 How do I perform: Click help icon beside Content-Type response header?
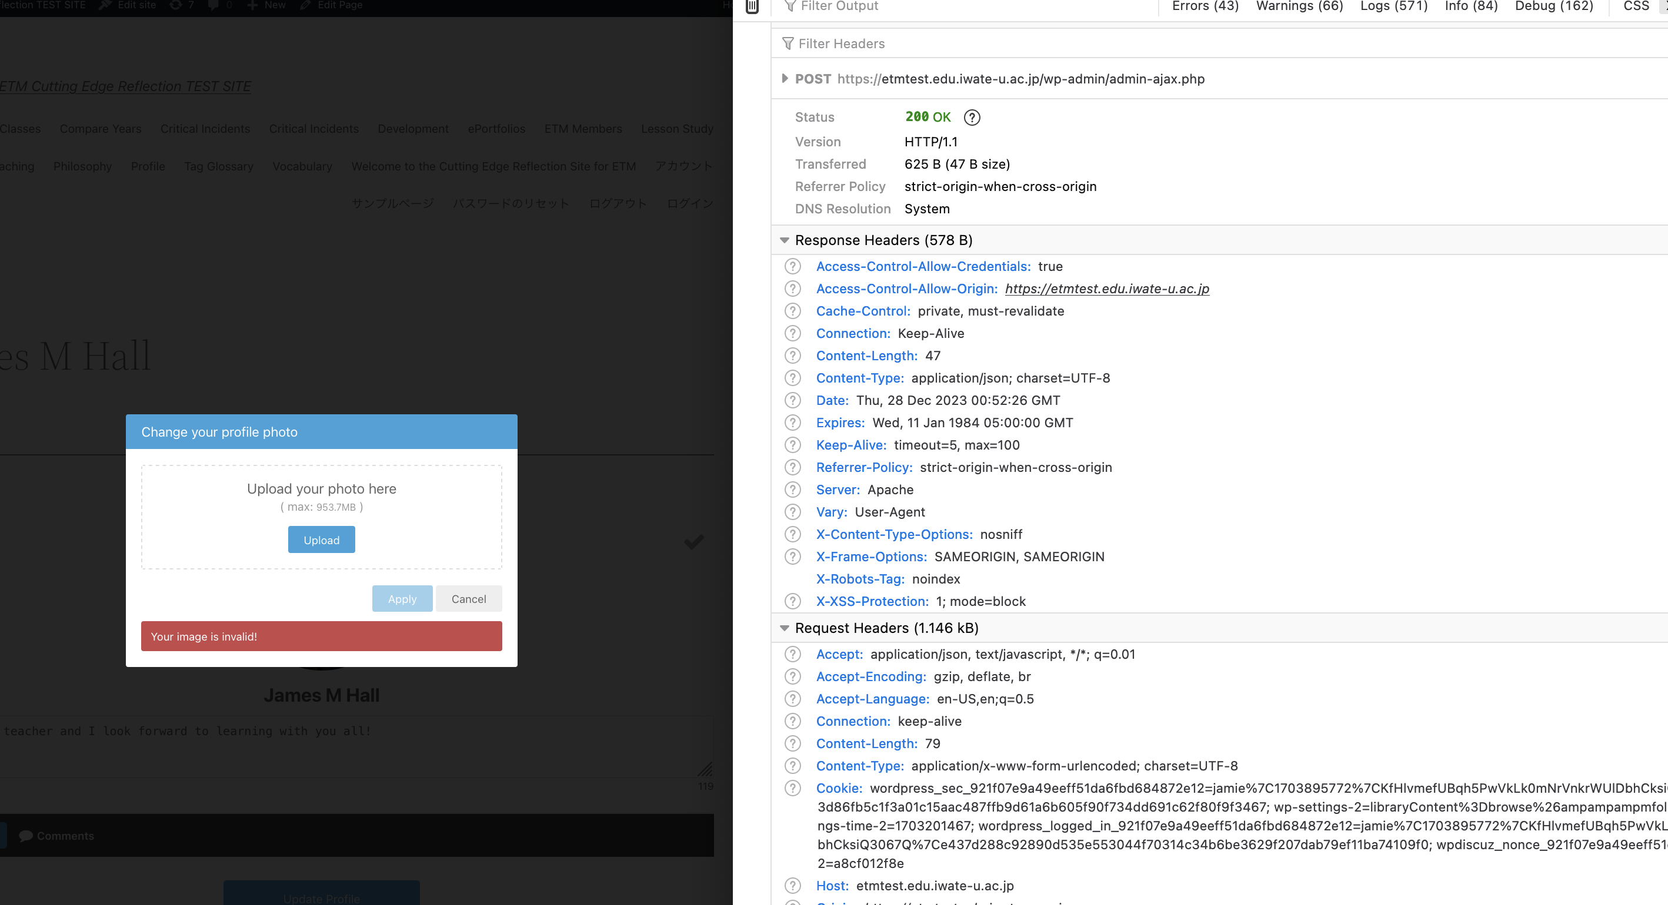pyautogui.click(x=793, y=378)
